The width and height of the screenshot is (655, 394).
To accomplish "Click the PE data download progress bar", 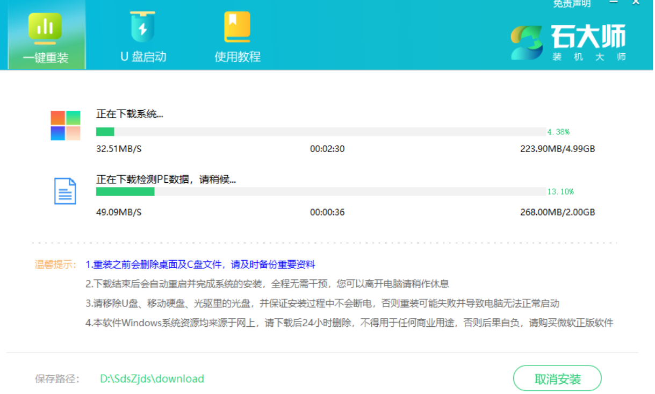I will coord(321,191).
